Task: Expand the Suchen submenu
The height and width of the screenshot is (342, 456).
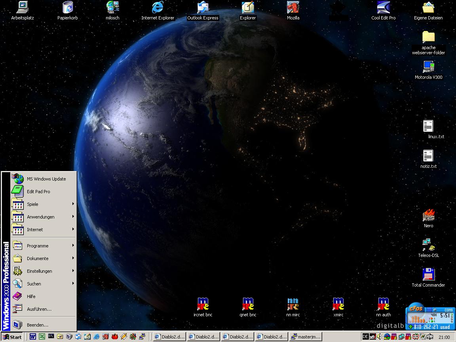Action: tap(44, 283)
